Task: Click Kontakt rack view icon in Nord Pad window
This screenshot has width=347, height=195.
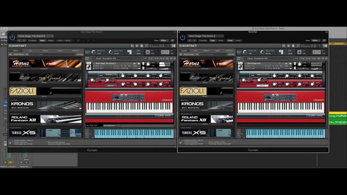Action: (x=293, y=45)
